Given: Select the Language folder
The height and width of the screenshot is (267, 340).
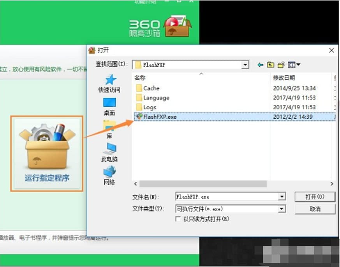Looking at the screenshot, I should pyautogui.click(x=153, y=98).
